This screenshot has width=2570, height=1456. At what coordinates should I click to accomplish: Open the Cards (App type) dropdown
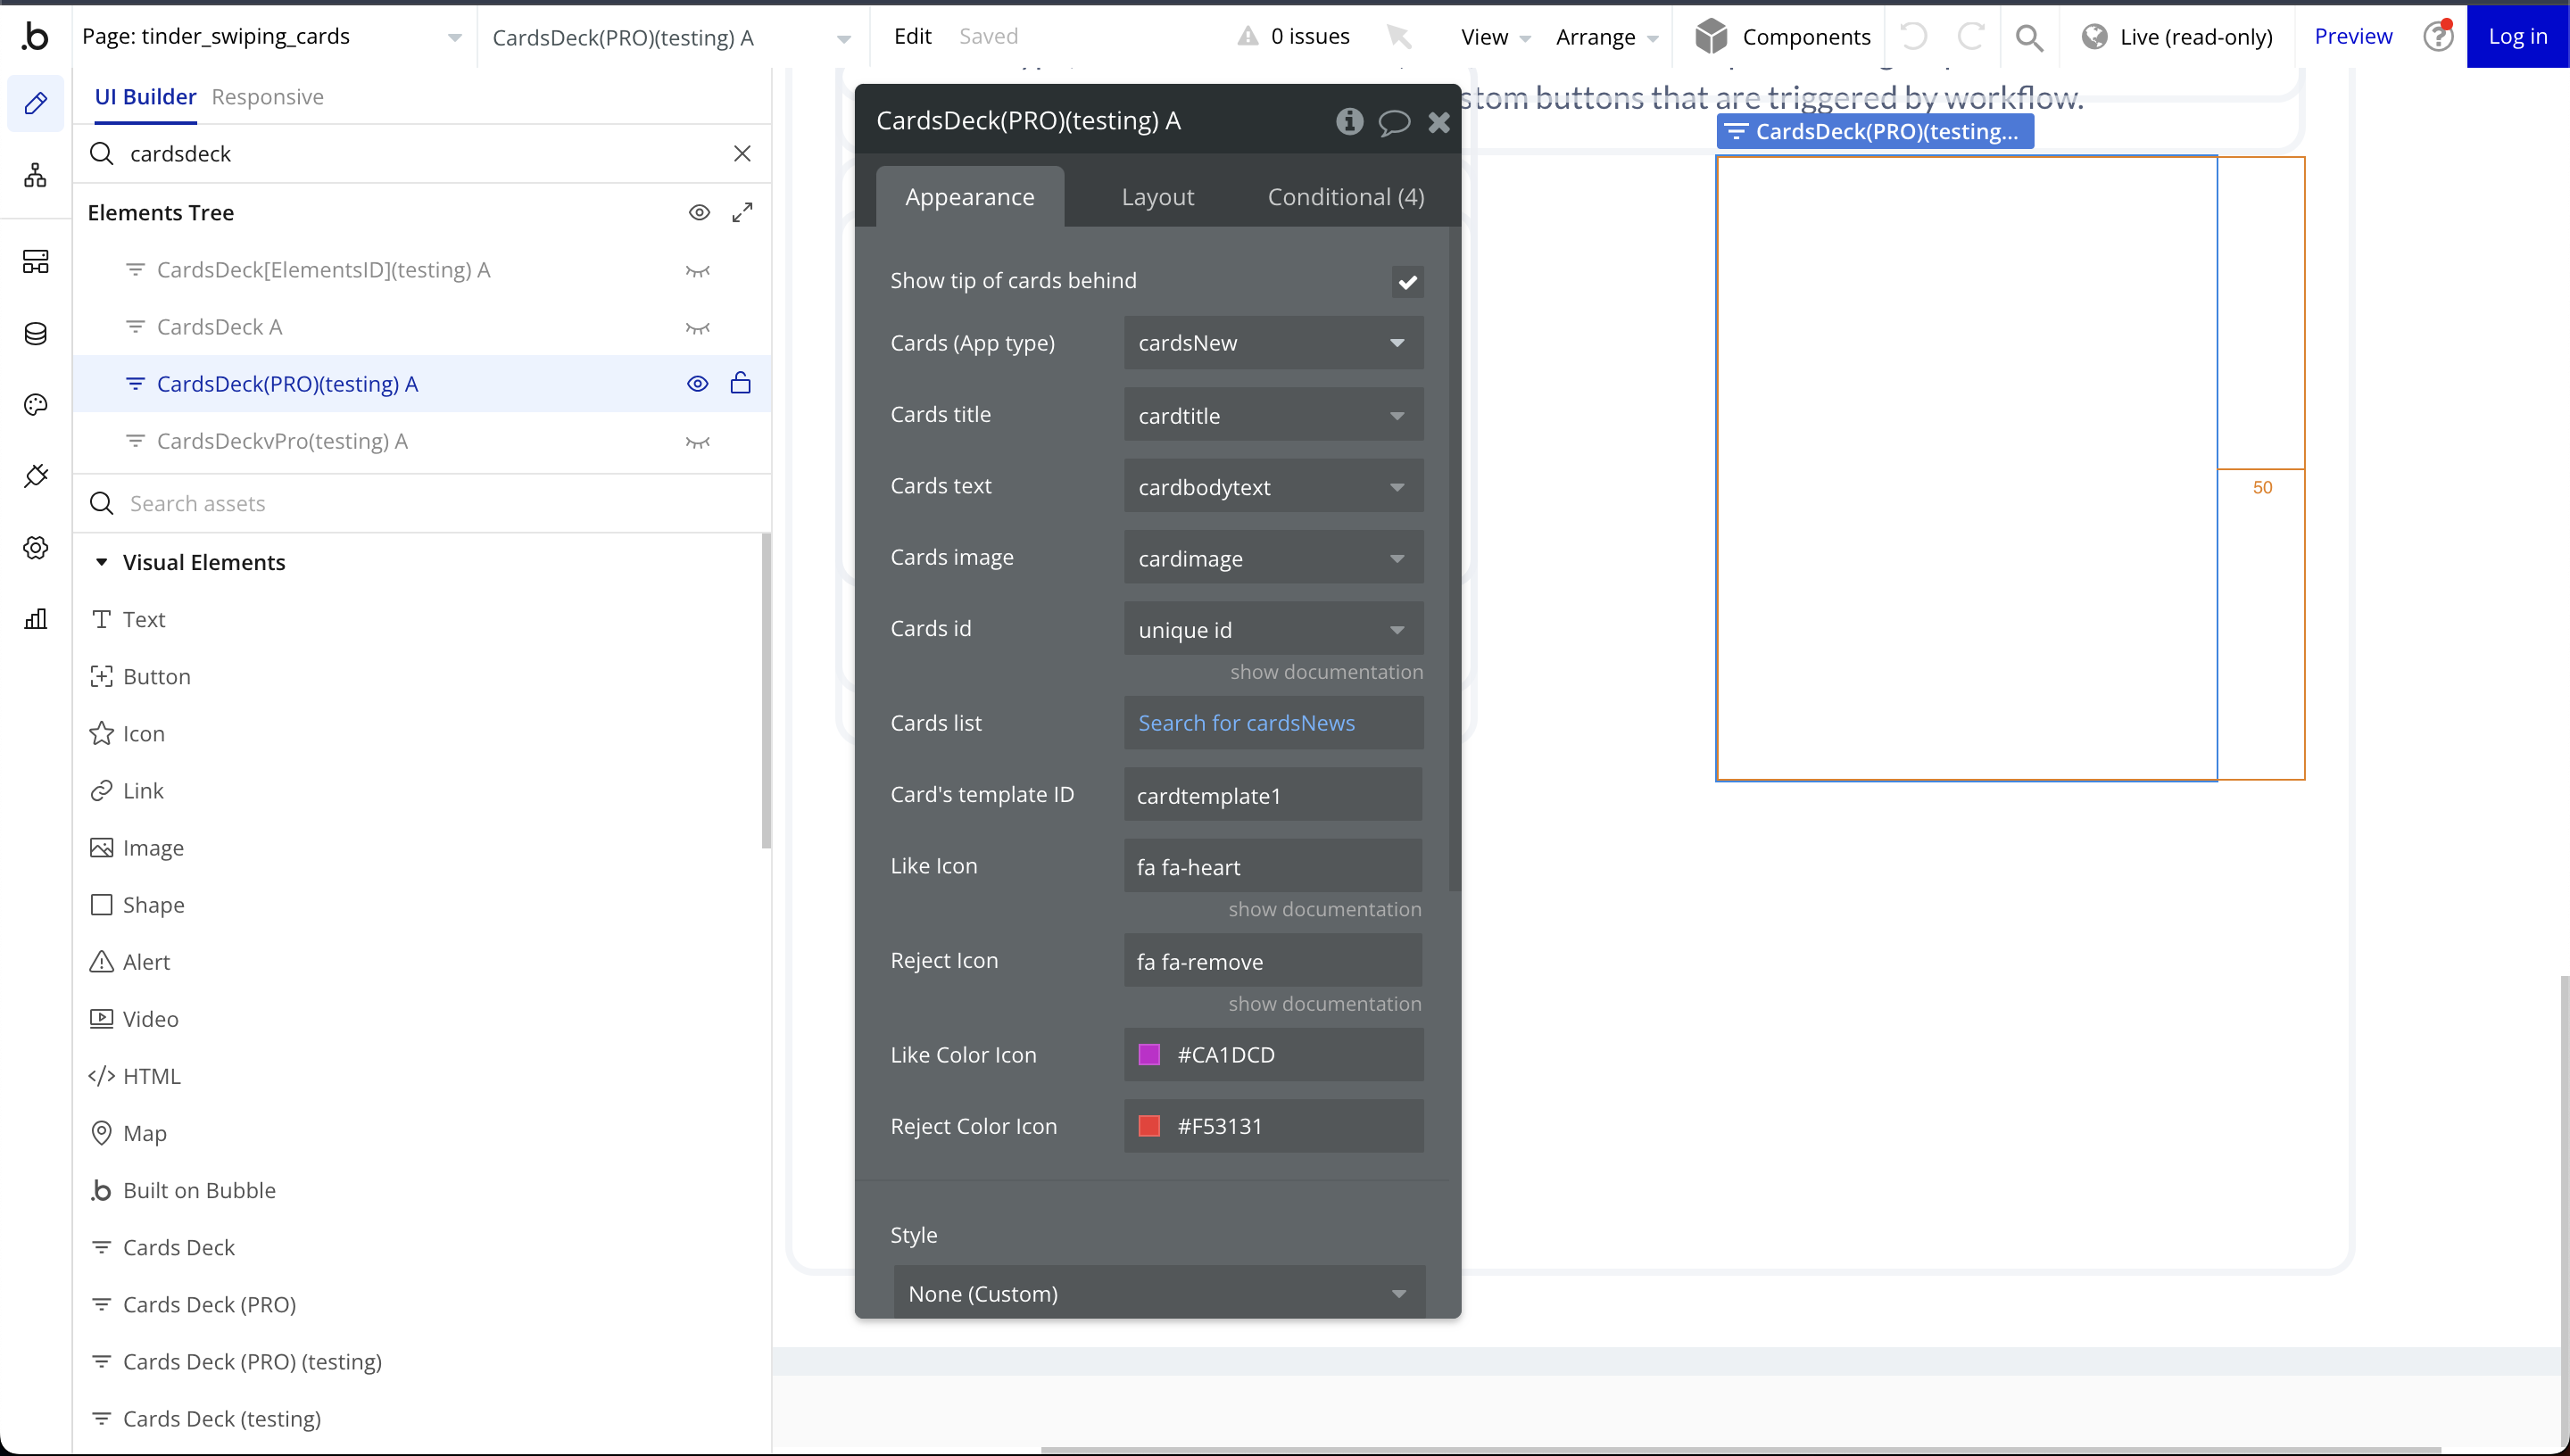pyautogui.click(x=1273, y=343)
